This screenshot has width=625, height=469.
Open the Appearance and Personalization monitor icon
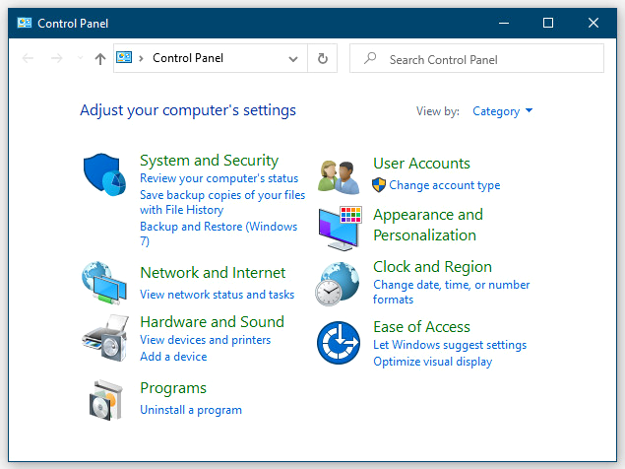click(340, 229)
